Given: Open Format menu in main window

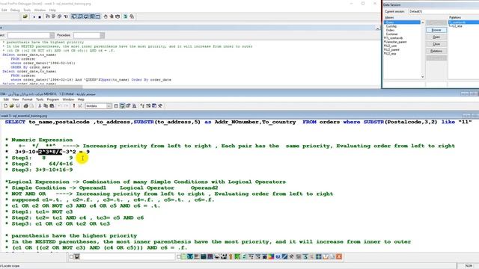Looking at the screenshot, I should coord(27,99).
